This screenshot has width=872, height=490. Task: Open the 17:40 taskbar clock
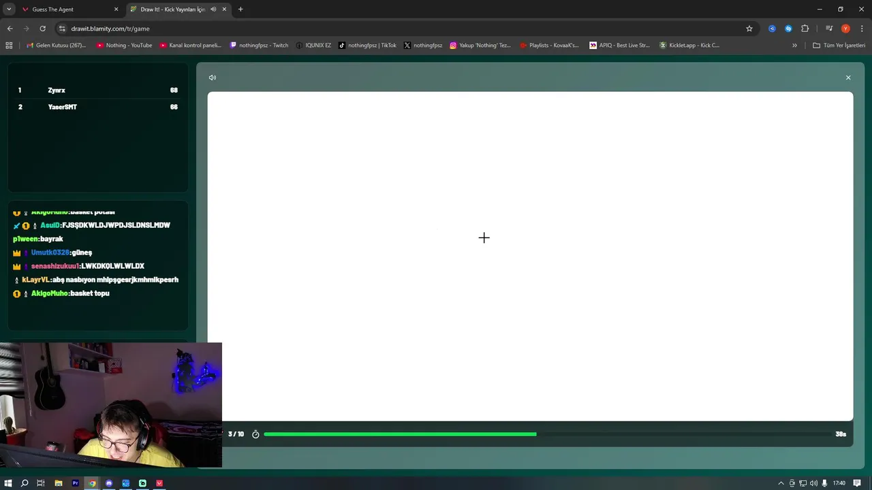839,483
